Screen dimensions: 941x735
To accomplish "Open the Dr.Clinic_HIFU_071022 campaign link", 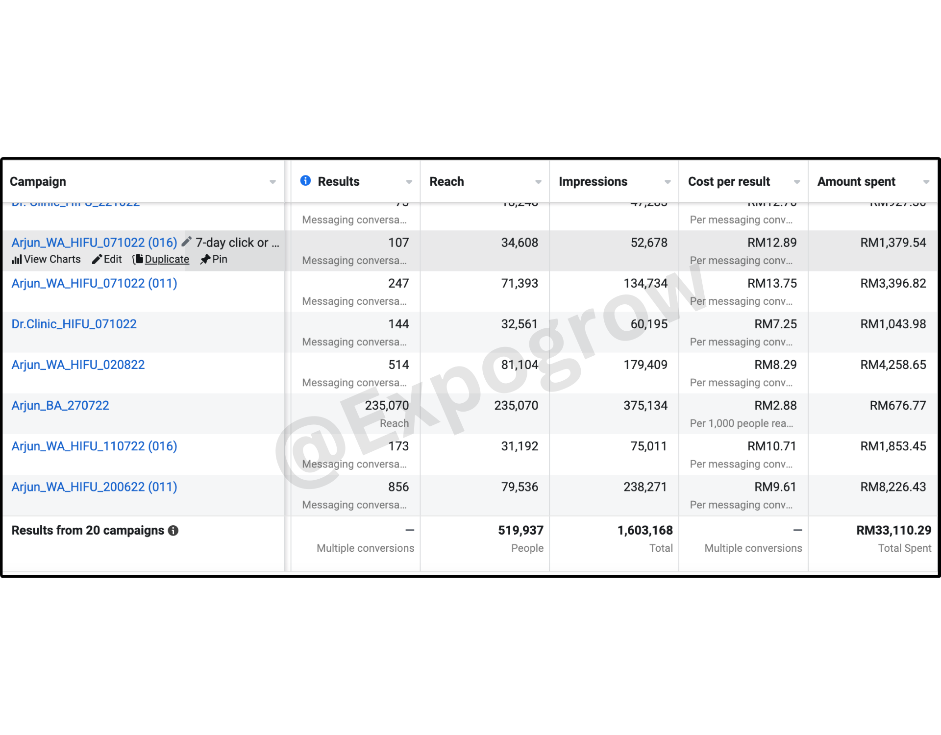I will pyautogui.click(x=74, y=324).
